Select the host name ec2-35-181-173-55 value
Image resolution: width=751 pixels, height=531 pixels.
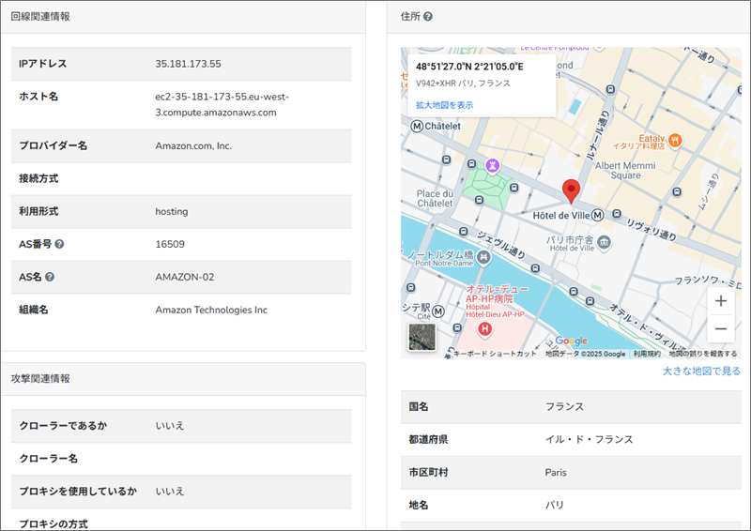[222, 104]
